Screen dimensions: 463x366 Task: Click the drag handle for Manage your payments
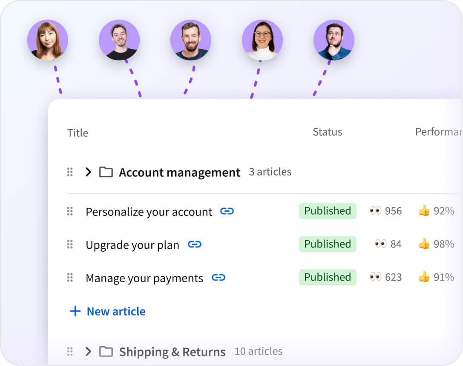(70, 278)
